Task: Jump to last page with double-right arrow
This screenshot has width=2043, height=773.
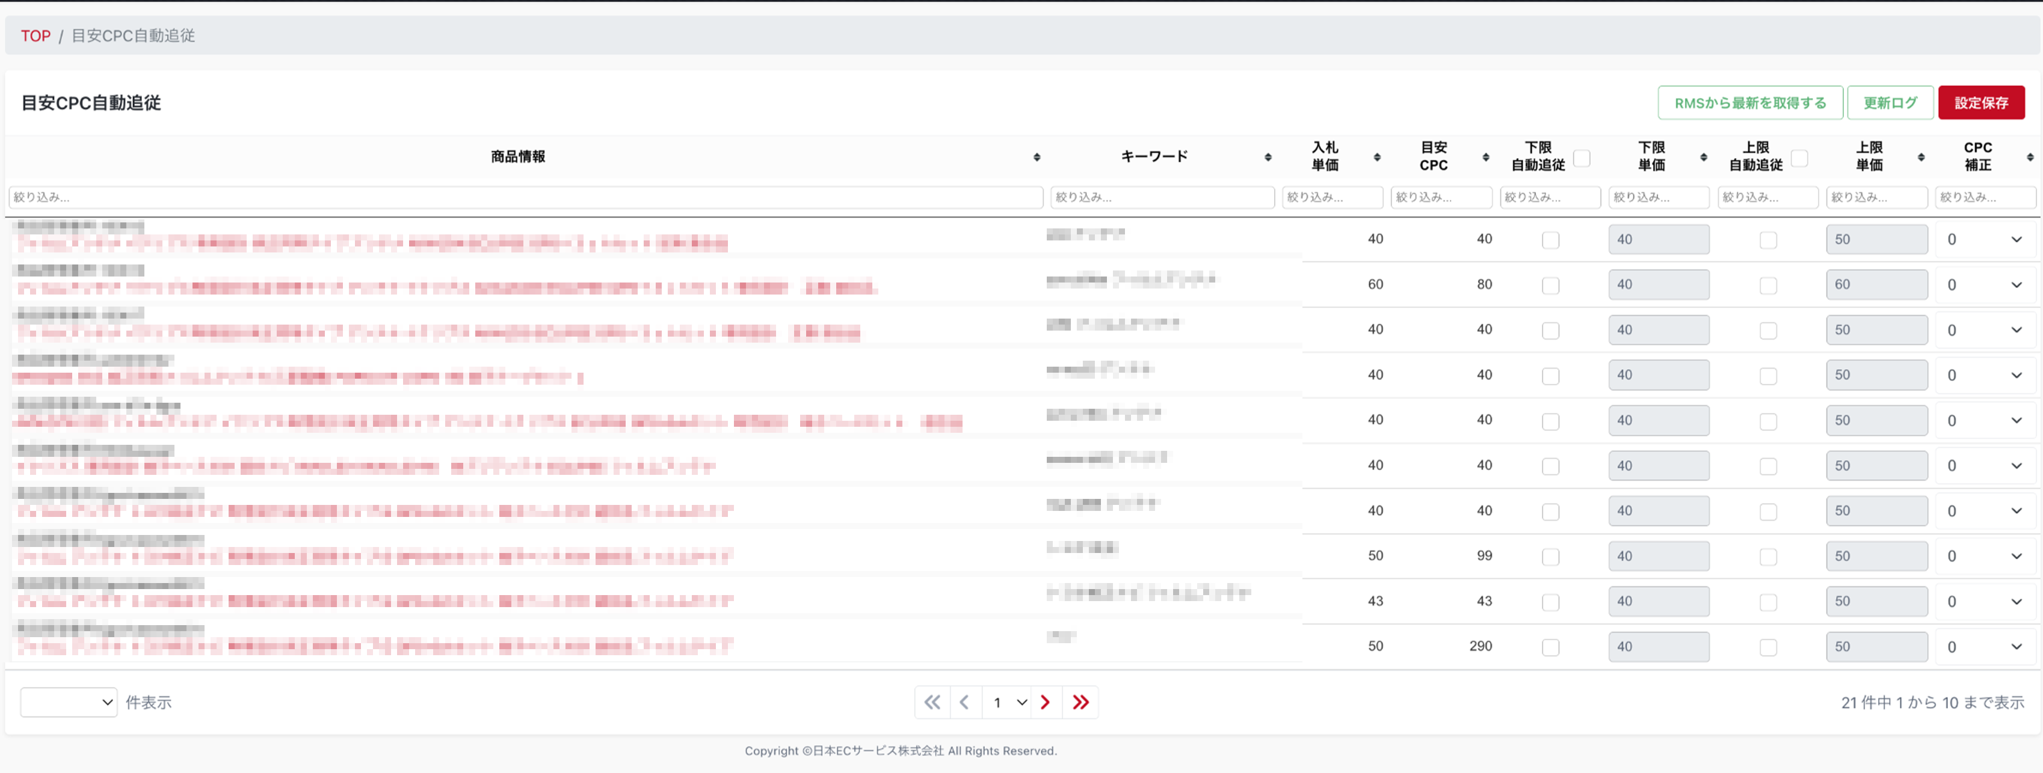Action: 1080,703
